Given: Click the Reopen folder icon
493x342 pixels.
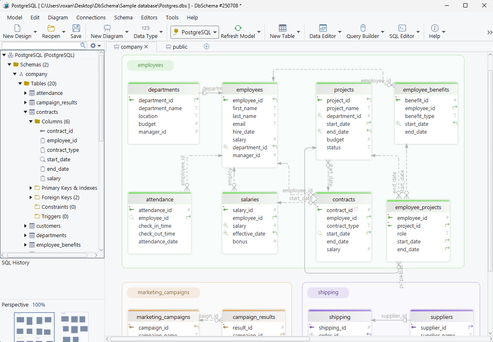Looking at the screenshot, I should pyautogui.click(x=51, y=28).
